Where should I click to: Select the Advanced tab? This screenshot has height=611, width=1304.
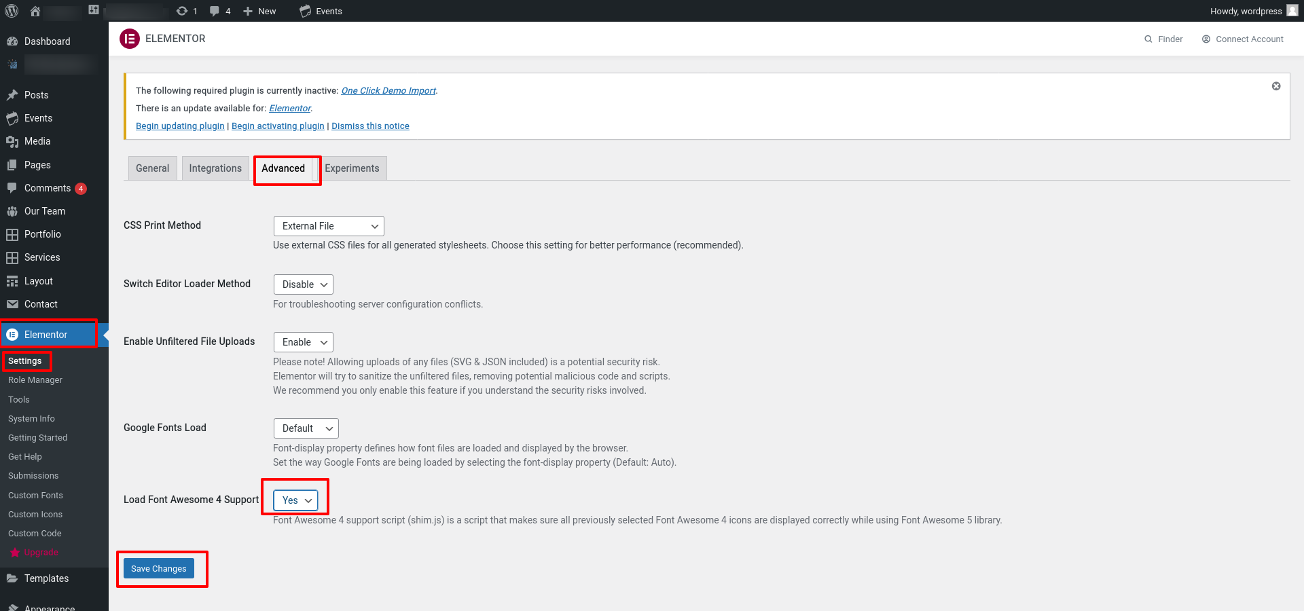(283, 168)
